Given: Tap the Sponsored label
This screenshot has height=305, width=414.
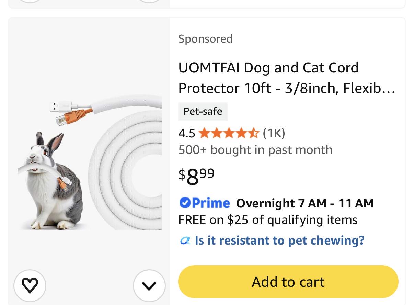Looking at the screenshot, I should click(205, 38).
